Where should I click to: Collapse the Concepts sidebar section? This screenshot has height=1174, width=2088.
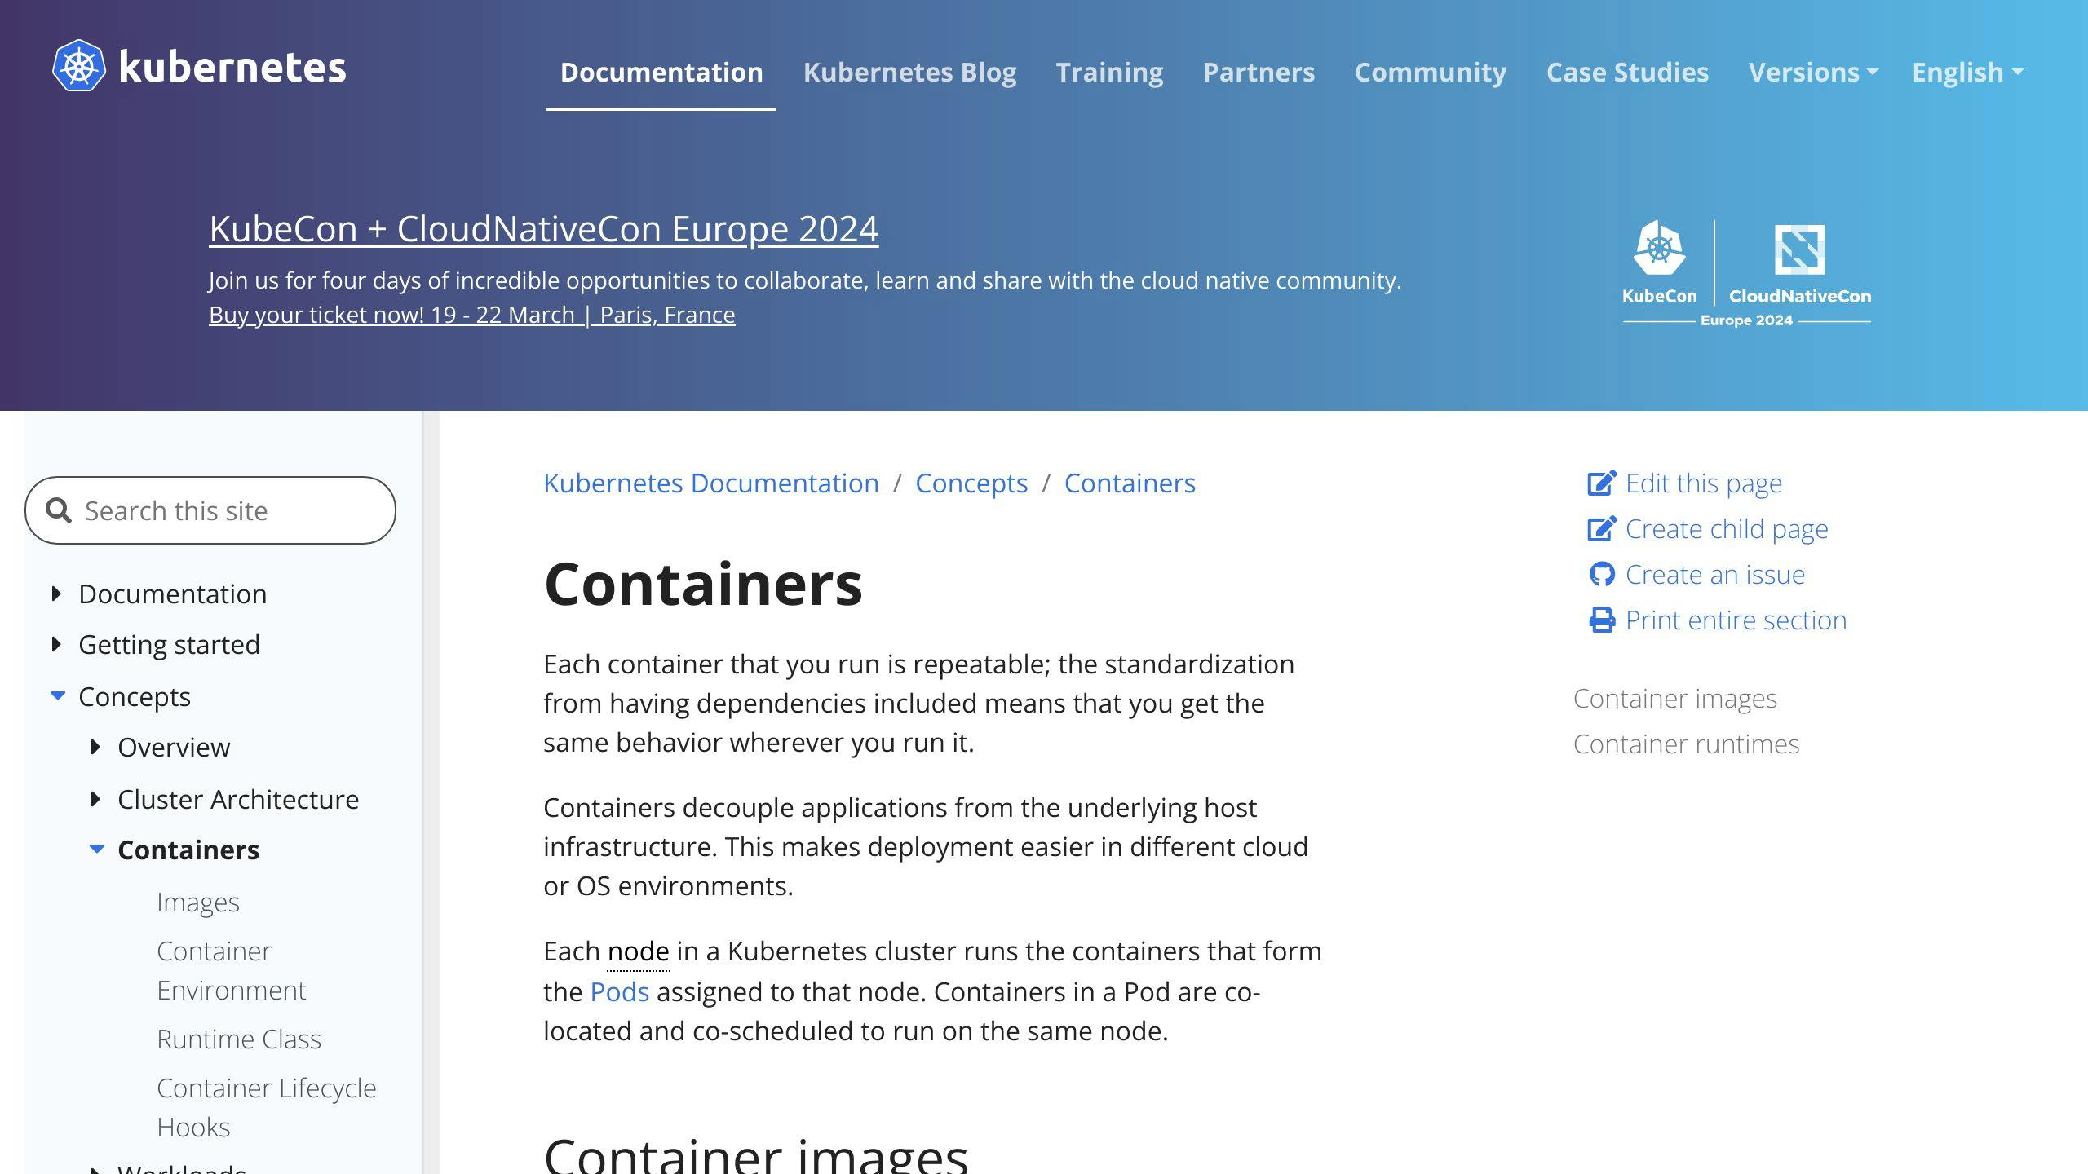pos(57,695)
